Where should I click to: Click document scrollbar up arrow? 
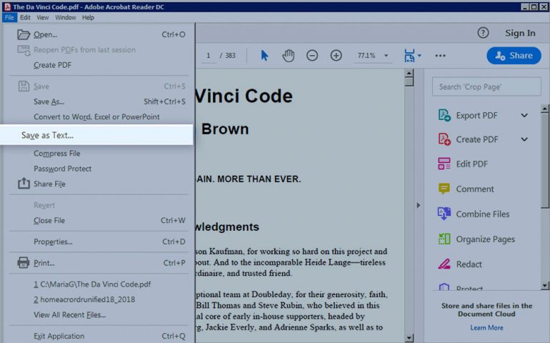[x=409, y=73]
